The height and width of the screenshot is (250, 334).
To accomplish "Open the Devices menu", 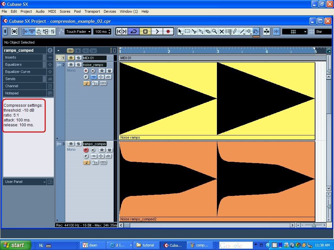I will [110, 11].
